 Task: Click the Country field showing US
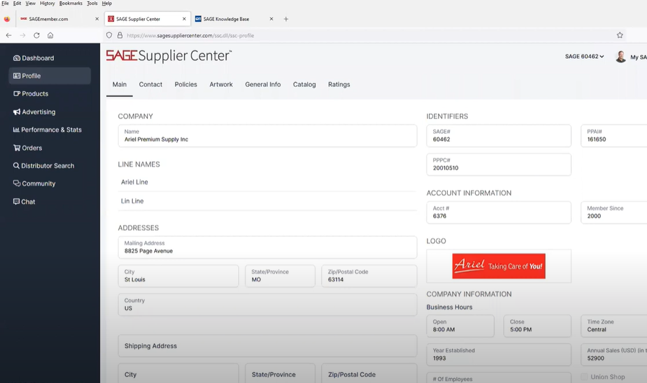coord(268,305)
